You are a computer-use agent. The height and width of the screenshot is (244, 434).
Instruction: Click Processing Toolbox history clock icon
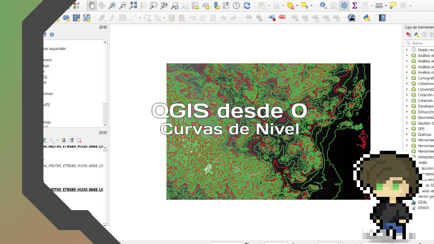(x=424, y=35)
